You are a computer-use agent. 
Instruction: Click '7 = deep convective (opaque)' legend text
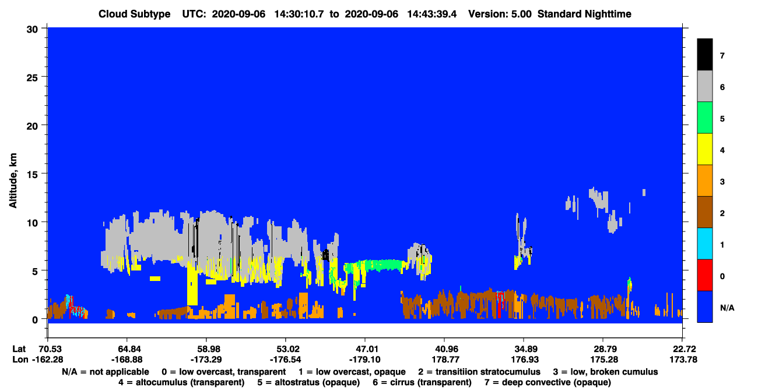pyautogui.click(x=548, y=382)
